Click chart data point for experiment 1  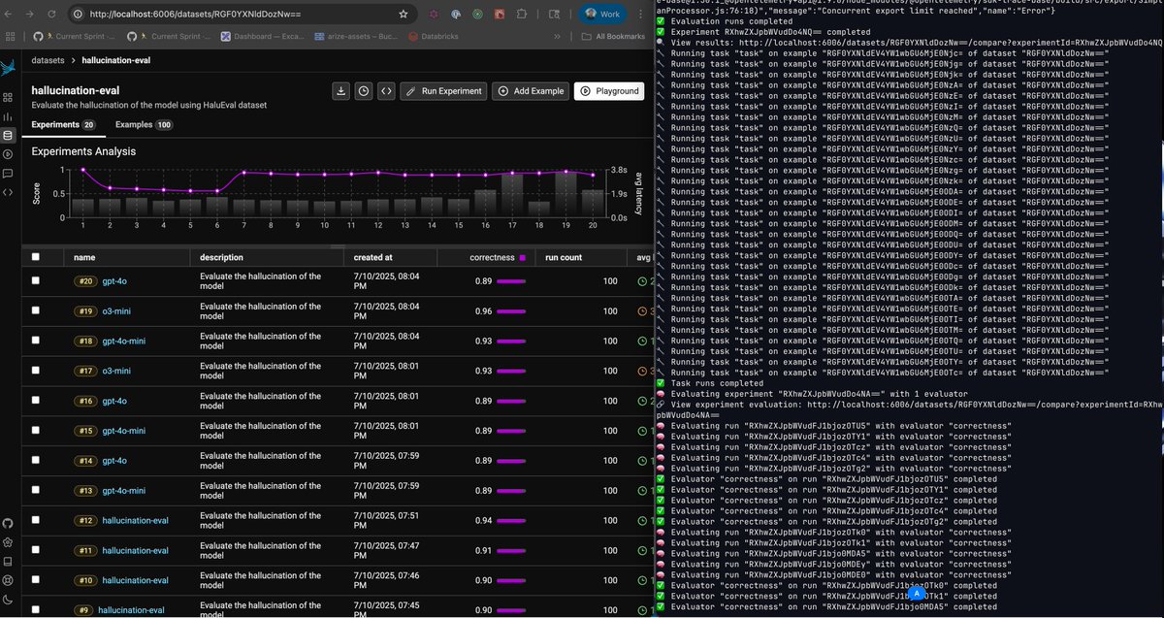[83, 169]
